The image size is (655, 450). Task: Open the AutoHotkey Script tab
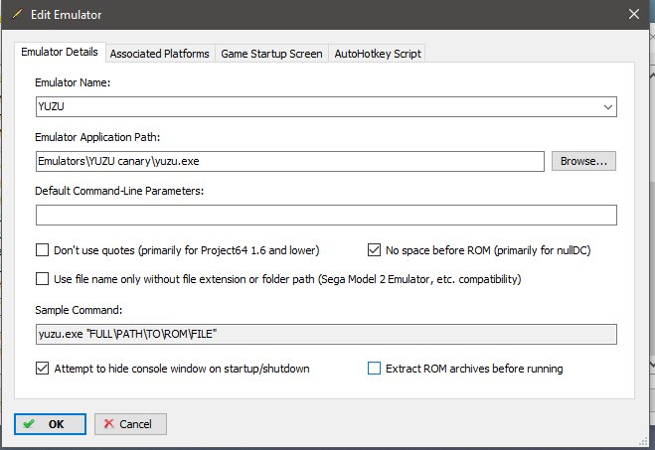pyautogui.click(x=378, y=54)
